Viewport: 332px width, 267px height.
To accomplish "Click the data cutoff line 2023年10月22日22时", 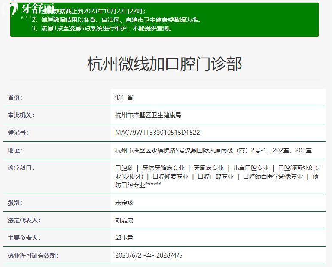I will [93, 11].
